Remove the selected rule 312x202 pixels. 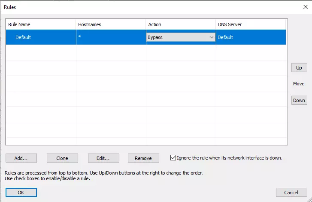tap(143, 158)
